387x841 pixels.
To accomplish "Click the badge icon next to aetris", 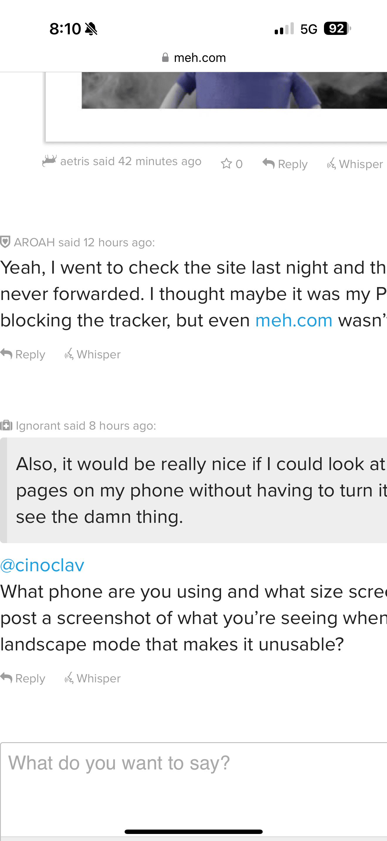I will click(49, 161).
